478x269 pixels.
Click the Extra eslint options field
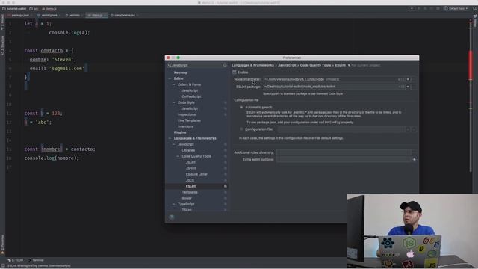tap(344, 159)
